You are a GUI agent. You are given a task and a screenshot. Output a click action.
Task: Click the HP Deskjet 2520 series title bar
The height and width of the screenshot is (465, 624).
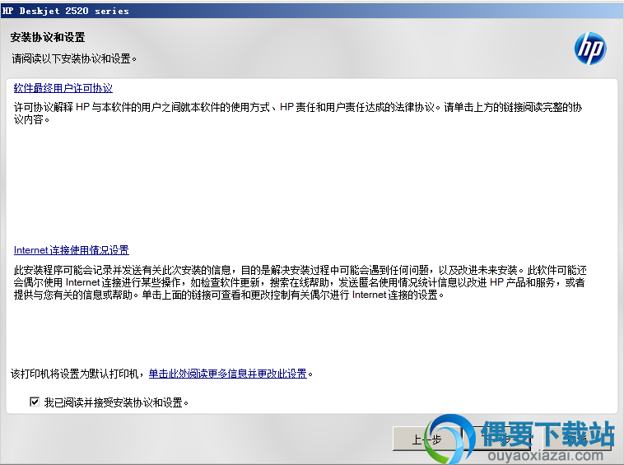pos(312,11)
